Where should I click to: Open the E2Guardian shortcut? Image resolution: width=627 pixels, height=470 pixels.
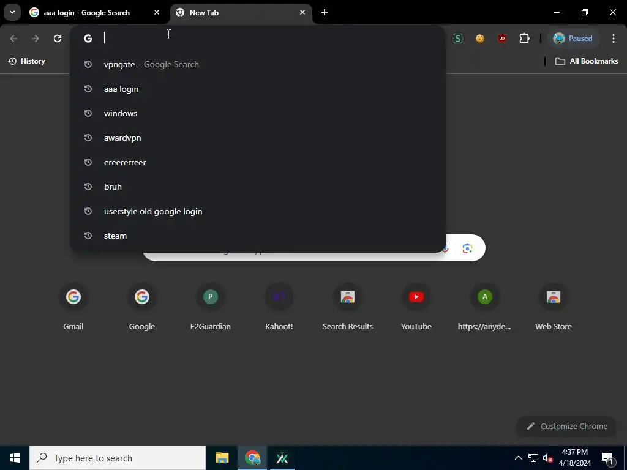(211, 308)
